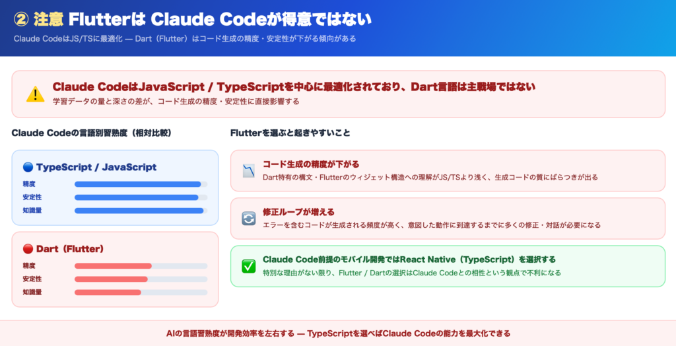Select the 修正ループが増える heading
This screenshot has width=676, height=346.
click(x=298, y=212)
